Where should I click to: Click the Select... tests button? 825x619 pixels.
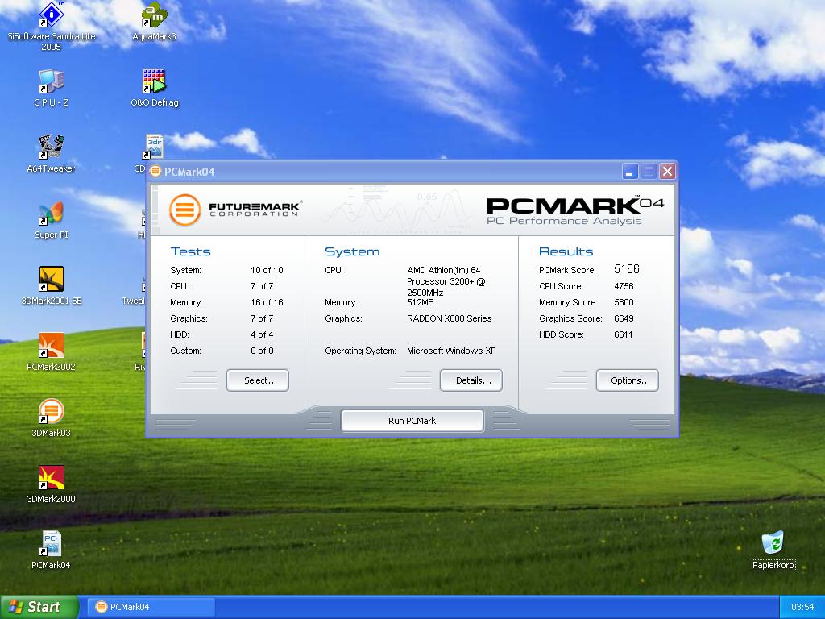257,380
